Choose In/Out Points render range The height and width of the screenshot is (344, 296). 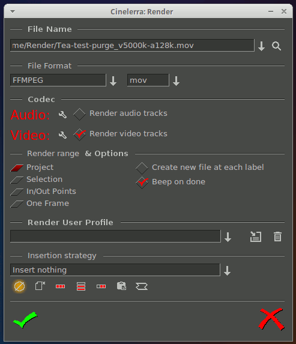point(17,192)
